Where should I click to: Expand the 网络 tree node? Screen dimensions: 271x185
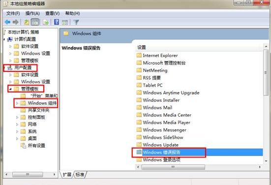coord(17,124)
